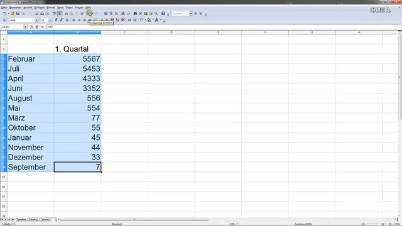Image resolution: width=402 pixels, height=226 pixels.
Task: Open the Datei menu
Action: pyautogui.click(x=4, y=8)
